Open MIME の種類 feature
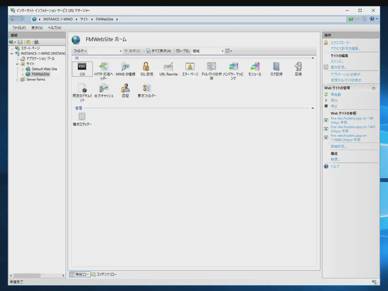The image size is (388, 291). tap(125, 69)
